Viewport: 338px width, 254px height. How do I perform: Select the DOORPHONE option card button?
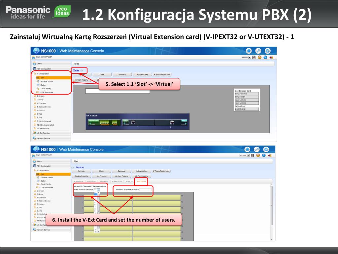247,109
